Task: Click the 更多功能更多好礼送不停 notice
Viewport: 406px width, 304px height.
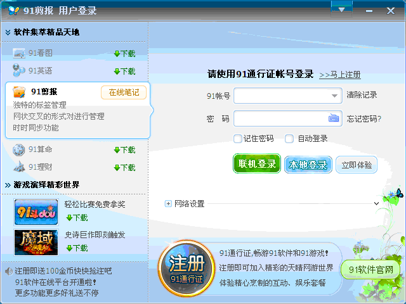Action: click(56, 293)
